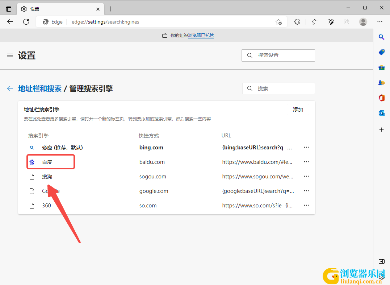
Task: Focus the 搜索设置 search box
Action: [278, 55]
